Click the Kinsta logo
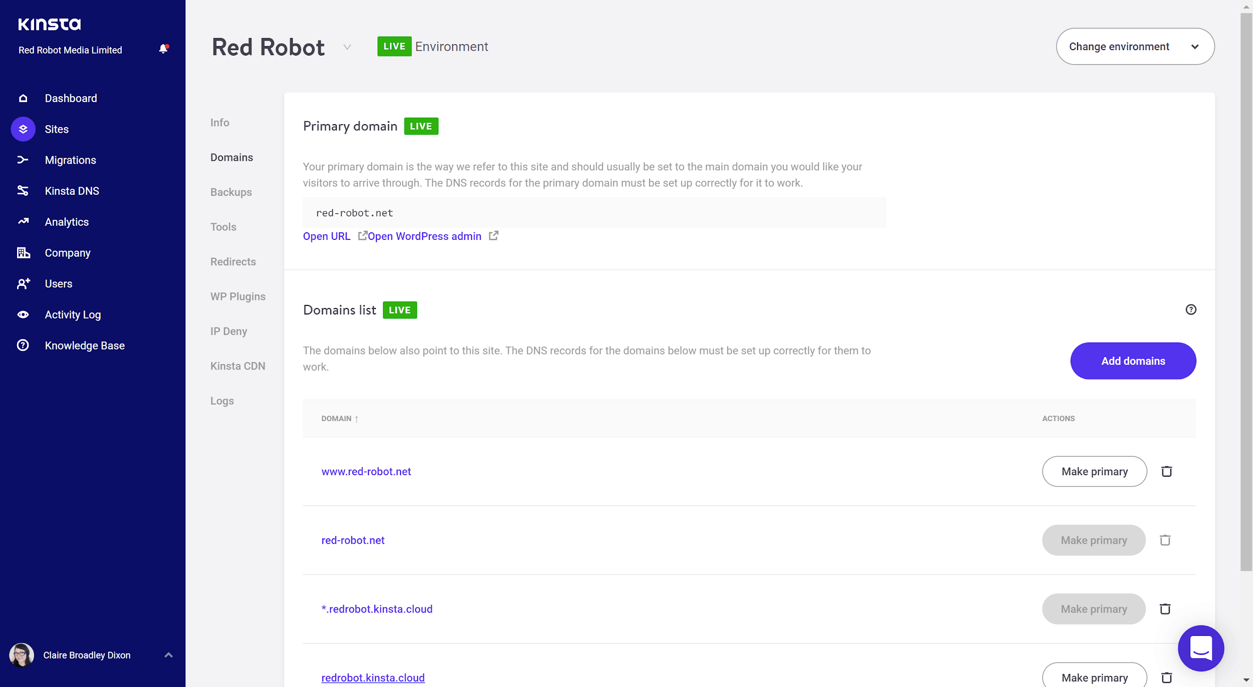The width and height of the screenshot is (1253, 687). pyautogui.click(x=49, y=24)
